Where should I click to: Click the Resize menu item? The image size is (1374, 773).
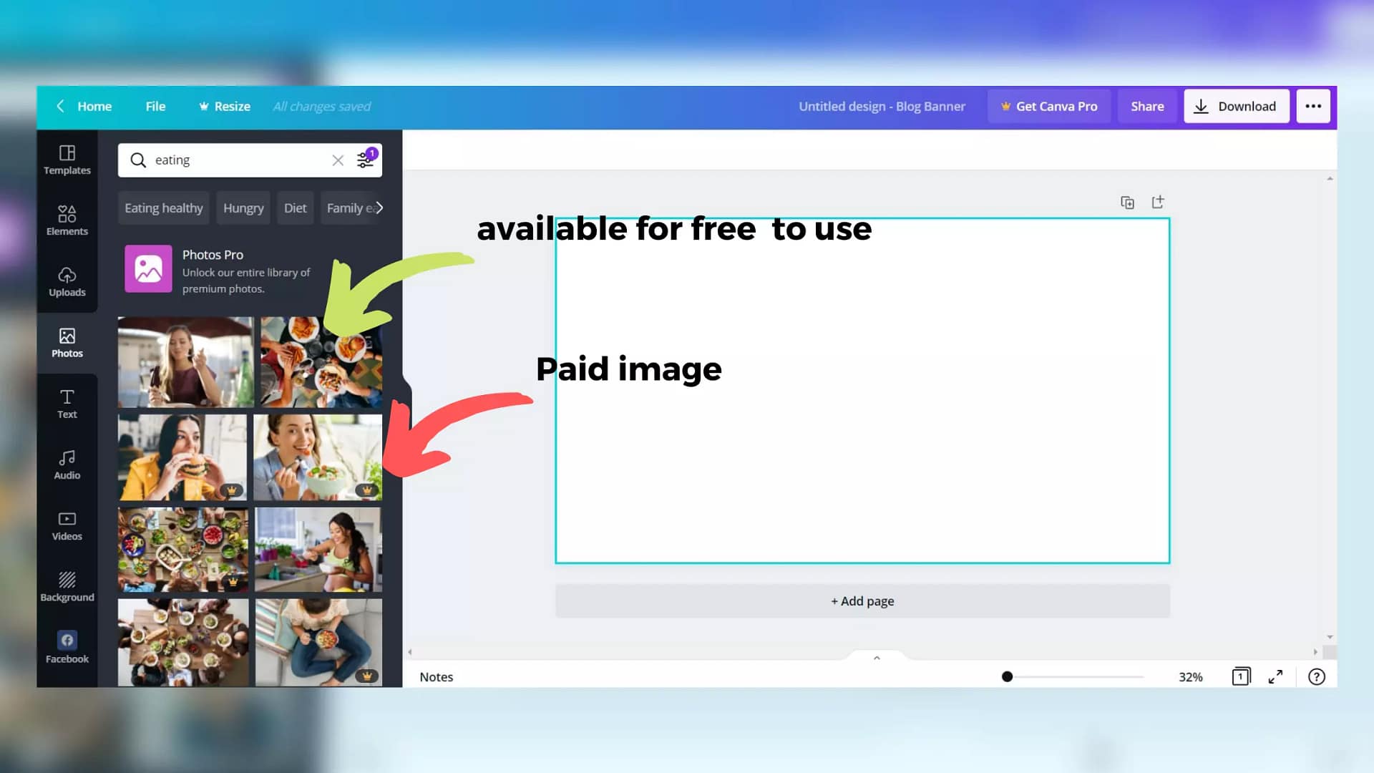(x=225, y=106)
